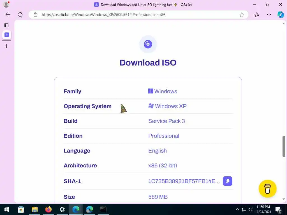Viewport: 287px width, 215px height.
Task: Go back with the browser back arrow
Action: (8, 15)
